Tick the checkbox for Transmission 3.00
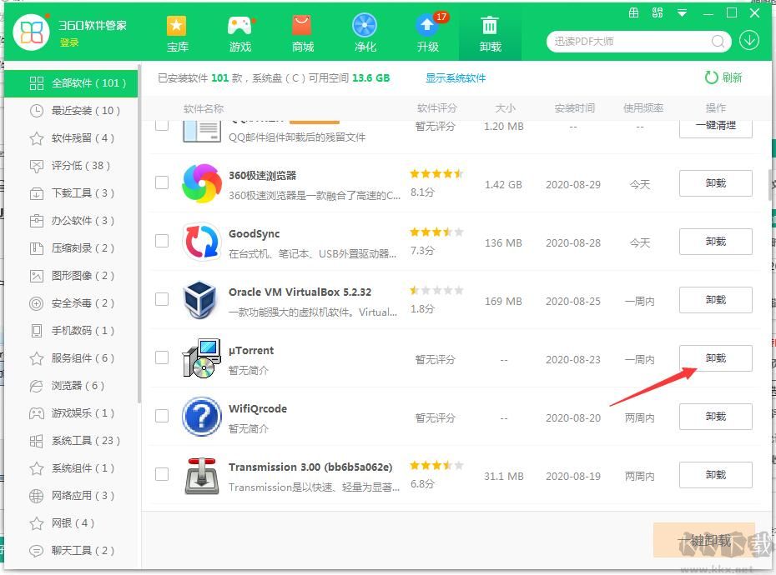The image size is (776, 575). [162, 474]
